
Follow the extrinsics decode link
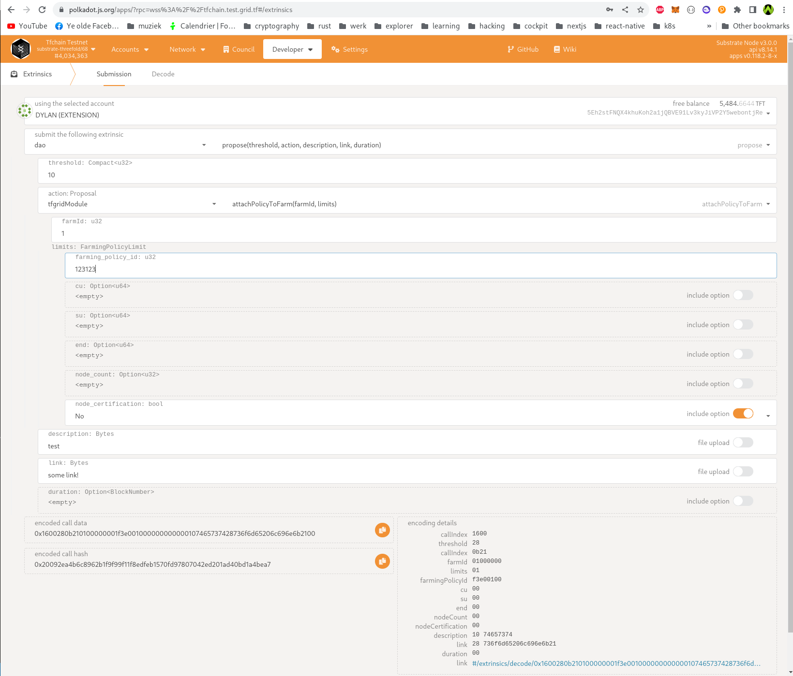616,663
